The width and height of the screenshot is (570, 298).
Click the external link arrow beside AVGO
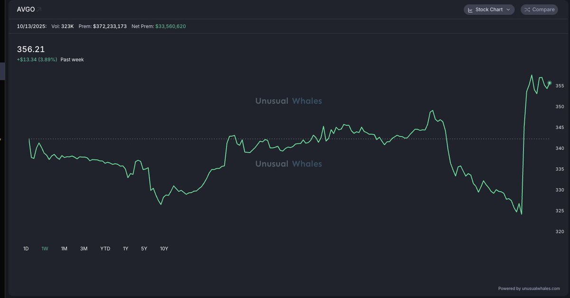point(39,9)
